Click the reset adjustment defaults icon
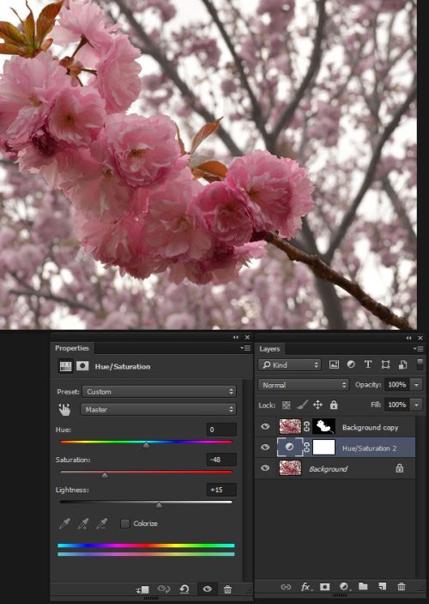The height and width of the screenshot is (604, 429). click(184, 589)
